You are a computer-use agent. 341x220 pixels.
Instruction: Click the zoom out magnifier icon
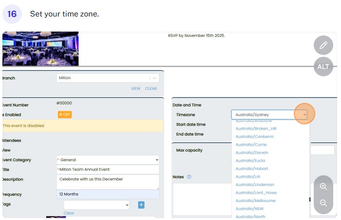click(323, 203)
